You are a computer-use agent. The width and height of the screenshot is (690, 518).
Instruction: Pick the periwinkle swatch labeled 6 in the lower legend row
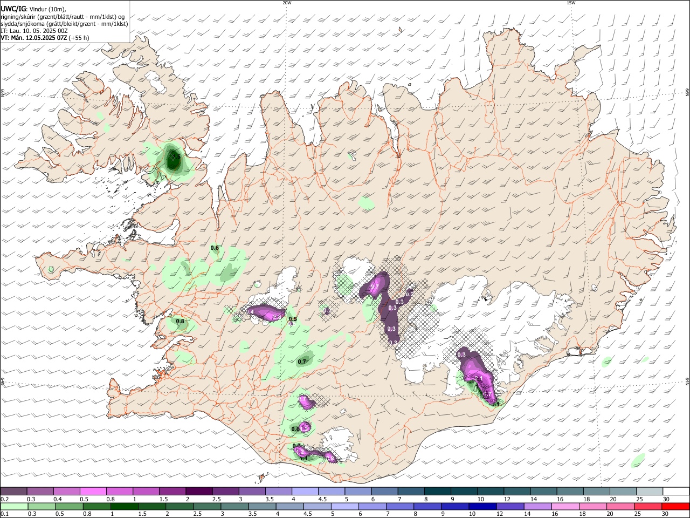click(372, 506)
